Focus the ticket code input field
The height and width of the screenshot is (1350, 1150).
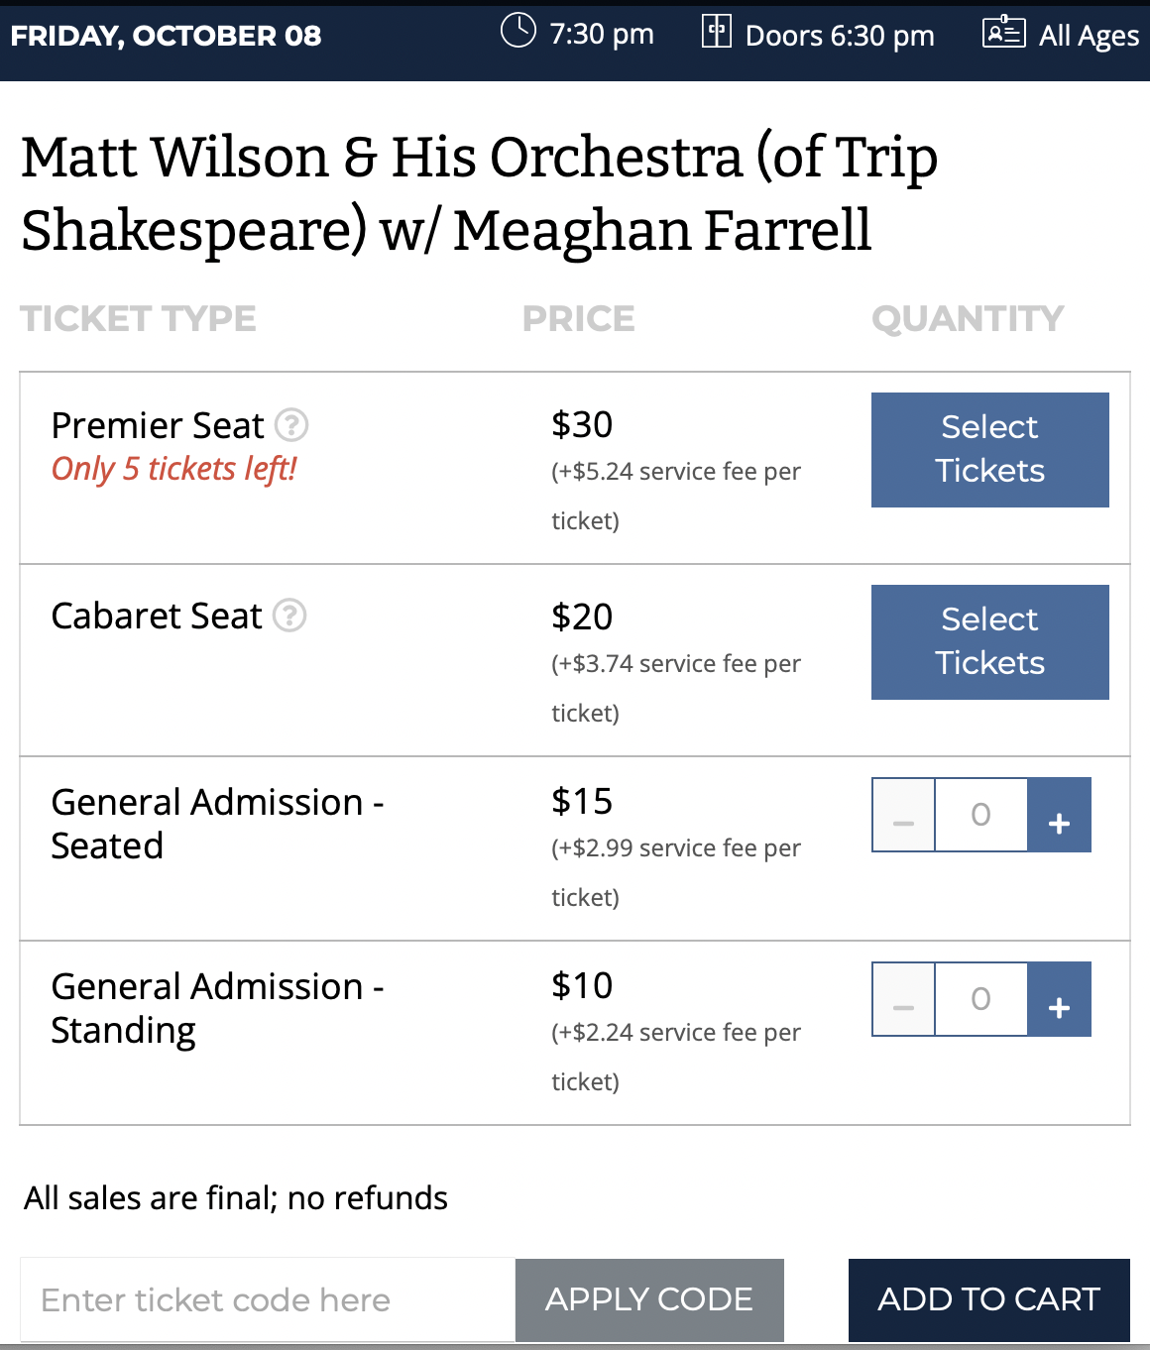click(x=268, y=1299)
